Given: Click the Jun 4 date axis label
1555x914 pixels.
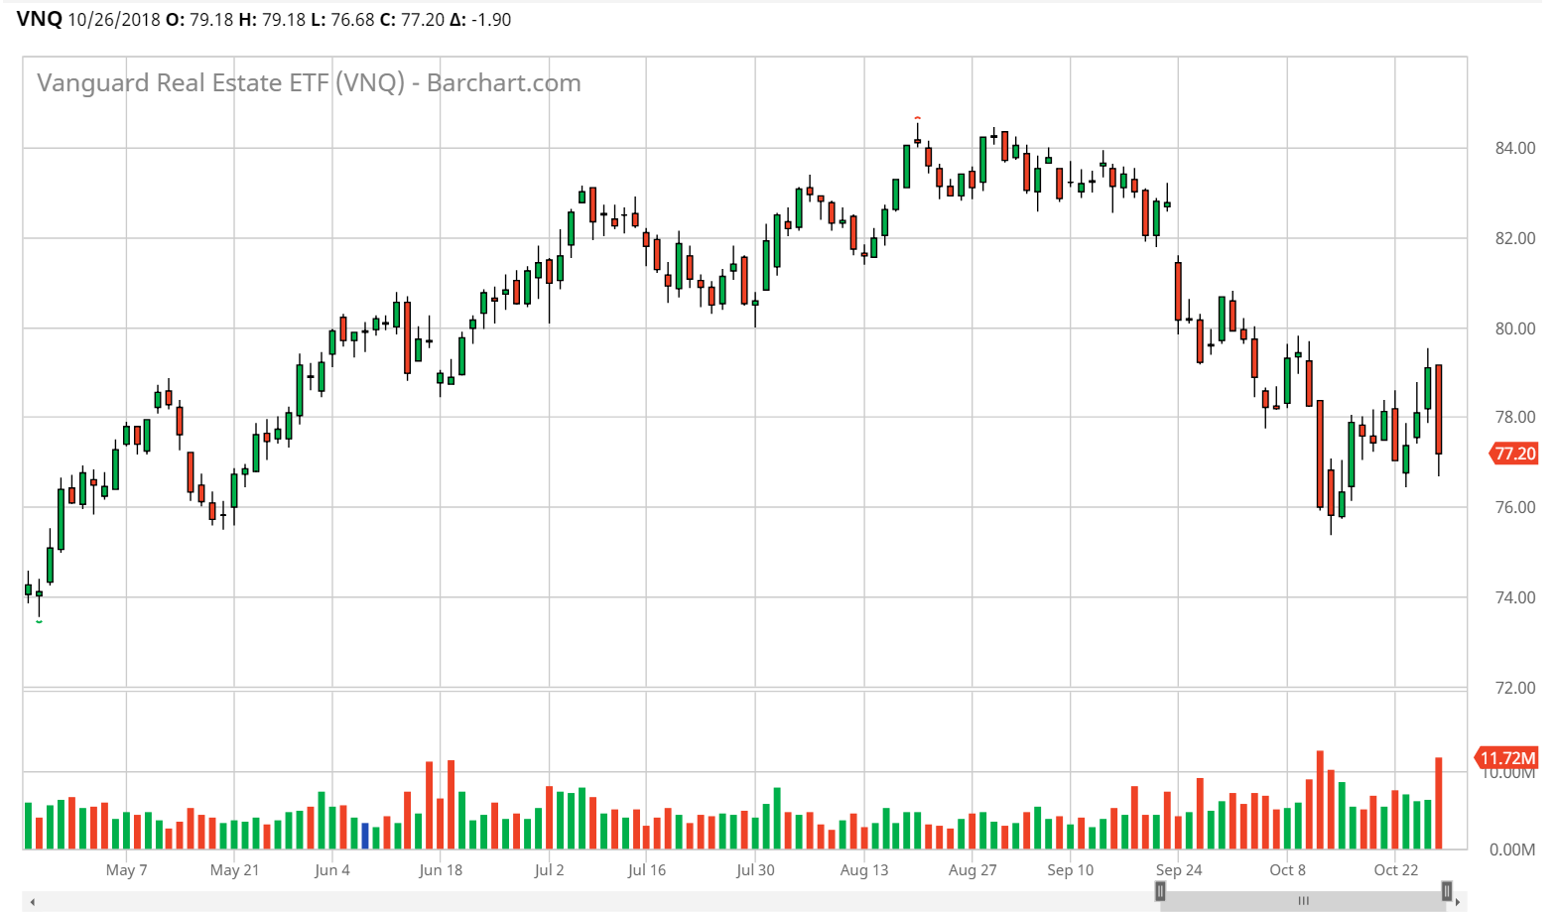Looking at the screenshot, I should (332, 870).
